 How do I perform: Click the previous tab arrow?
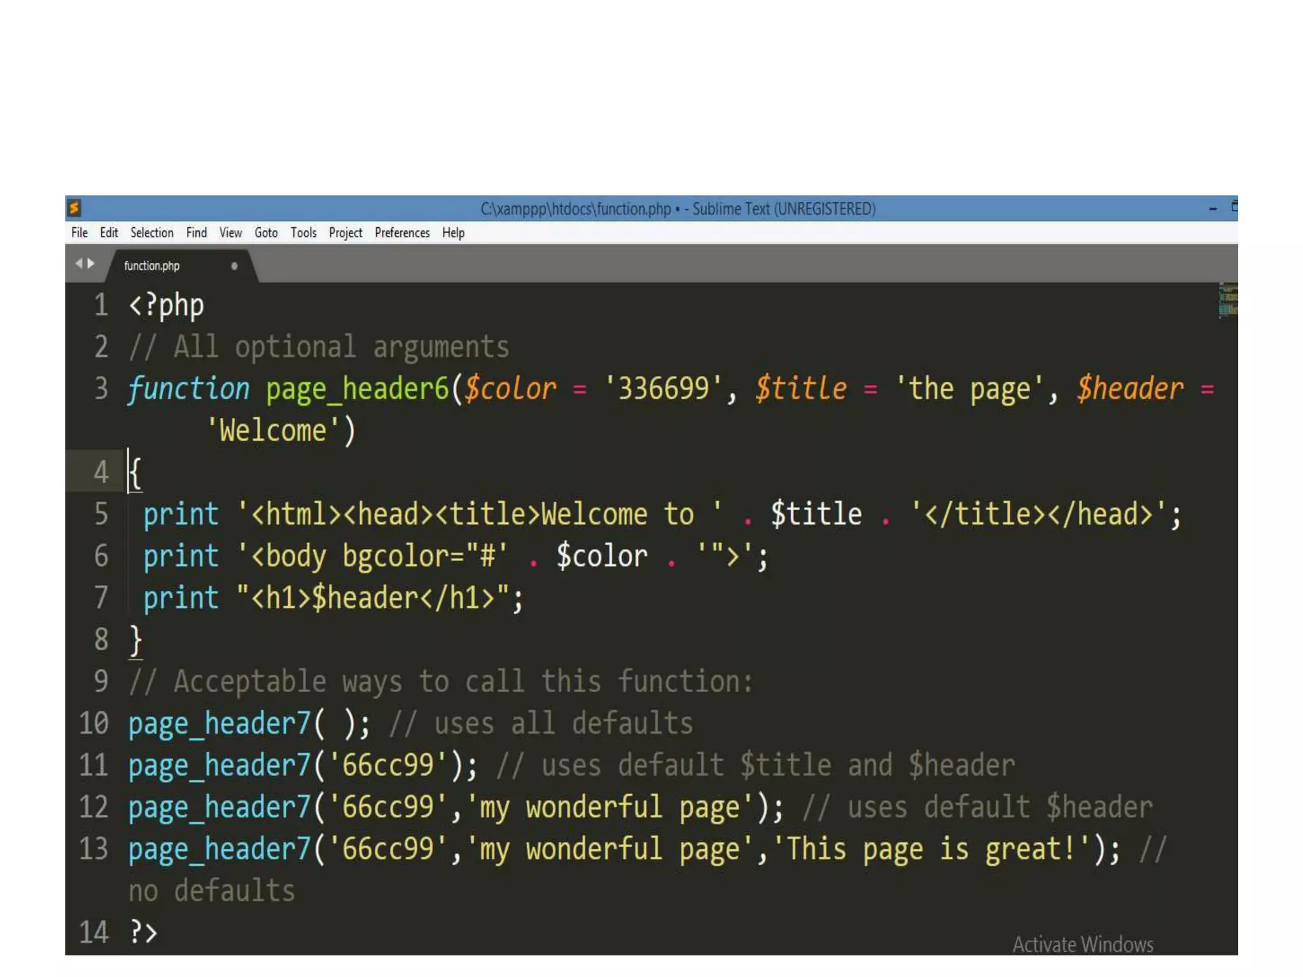tap(79, 263)
